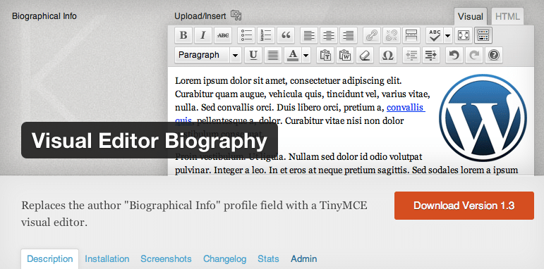Open Stats tab
The height and width of the screenshot is (269, 544).
[x=268, y=259]
